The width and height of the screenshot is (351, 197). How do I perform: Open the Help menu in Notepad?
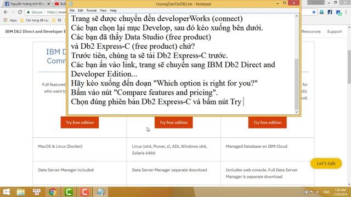[x=114, y=10]
